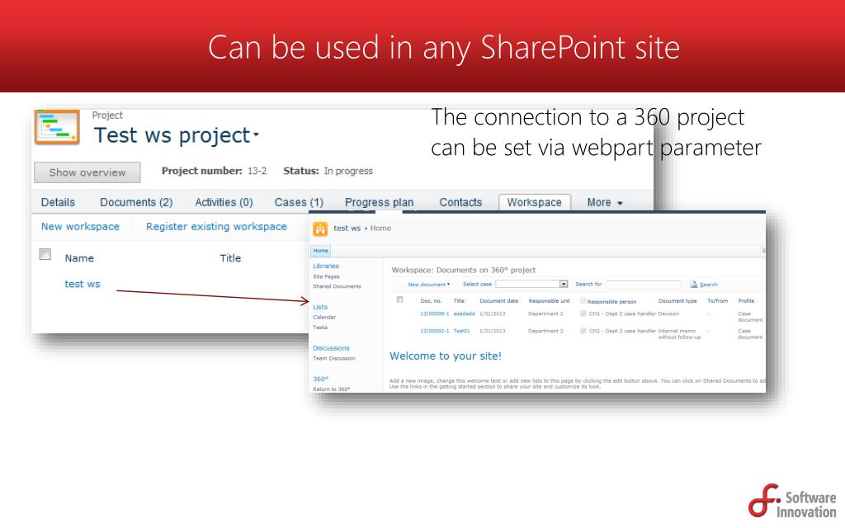Open Calendar in sidebar
Viewport: 845px width, 528px height.
[x=324, y=318]
